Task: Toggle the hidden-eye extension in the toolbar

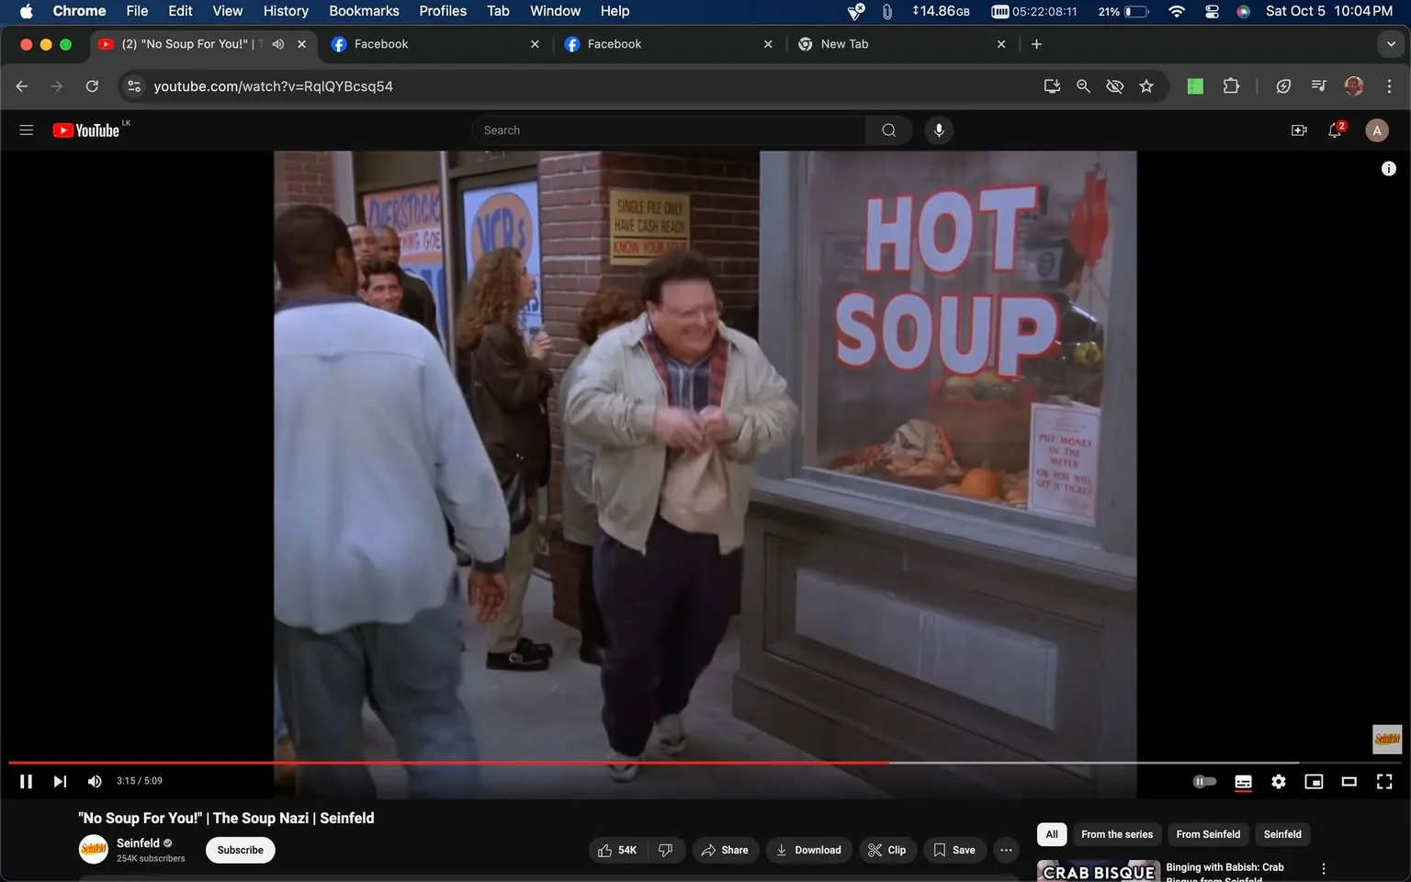Action: point(1114,85)
